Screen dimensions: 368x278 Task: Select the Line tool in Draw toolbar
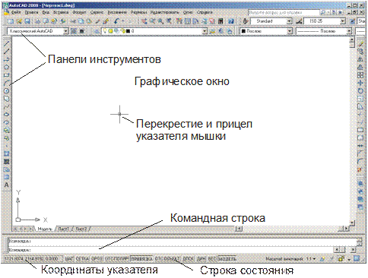tap(7, 43)
